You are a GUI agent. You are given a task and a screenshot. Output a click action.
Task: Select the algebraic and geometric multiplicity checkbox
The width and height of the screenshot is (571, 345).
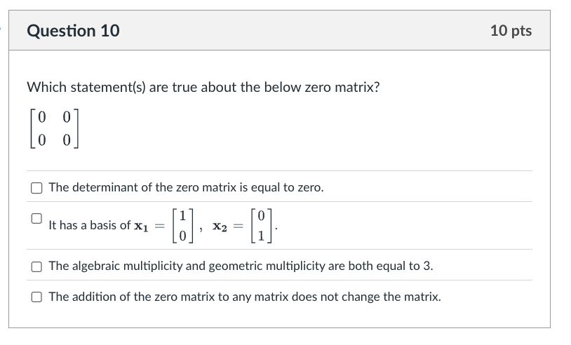36,266
